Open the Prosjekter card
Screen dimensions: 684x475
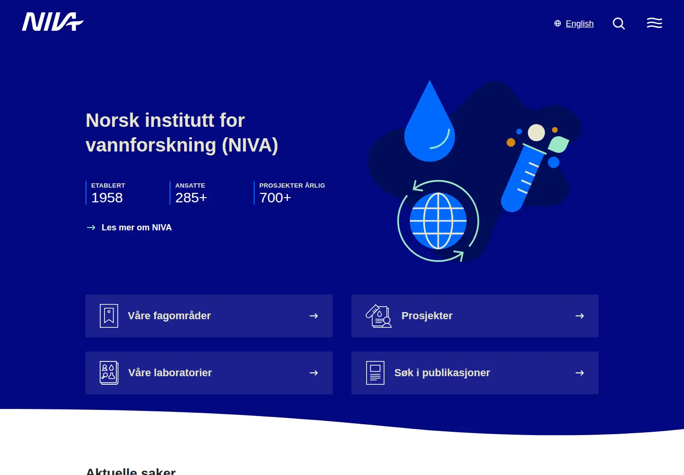475,316
